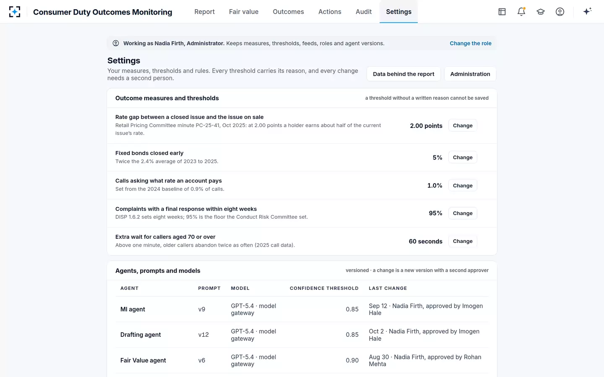This screenshot has height=377, width=604.
Task: Click the Consumer Duty Outcomes Monitoring title
Action: point(103,12)
